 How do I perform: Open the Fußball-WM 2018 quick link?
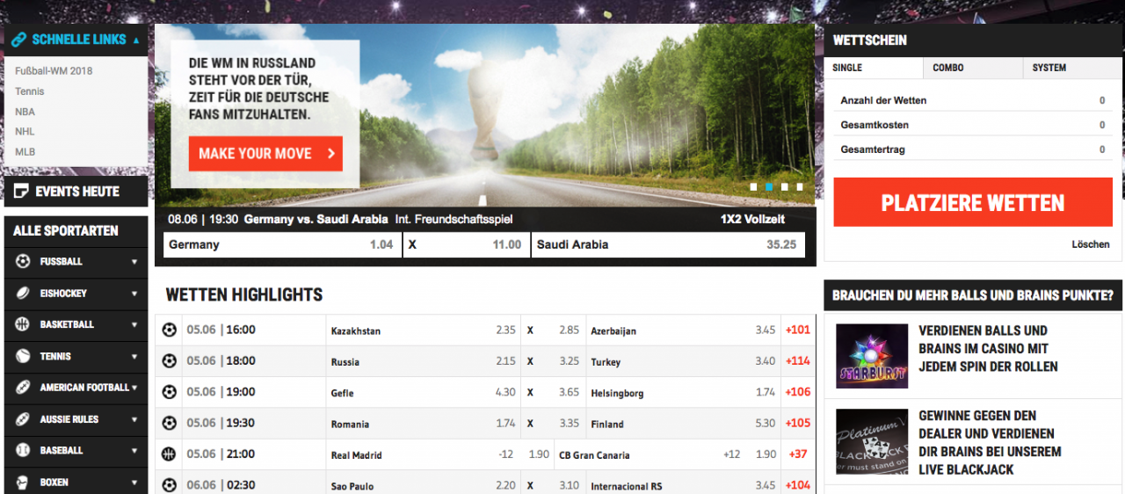(54, 70)
